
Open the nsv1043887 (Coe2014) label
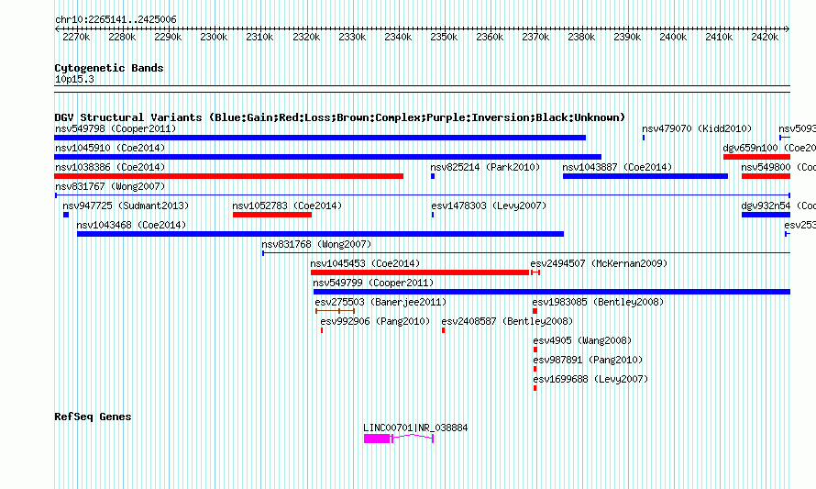point(617,167)
